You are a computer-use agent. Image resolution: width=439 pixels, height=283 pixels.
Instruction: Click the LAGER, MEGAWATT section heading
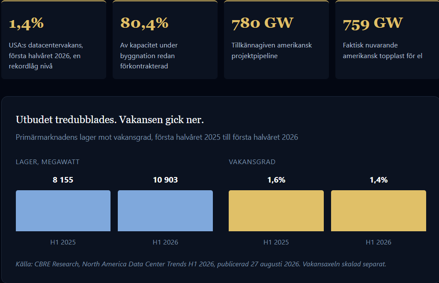48,162
